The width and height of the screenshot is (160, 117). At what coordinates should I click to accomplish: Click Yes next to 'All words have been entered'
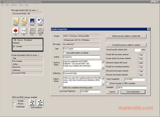(141, 71)
